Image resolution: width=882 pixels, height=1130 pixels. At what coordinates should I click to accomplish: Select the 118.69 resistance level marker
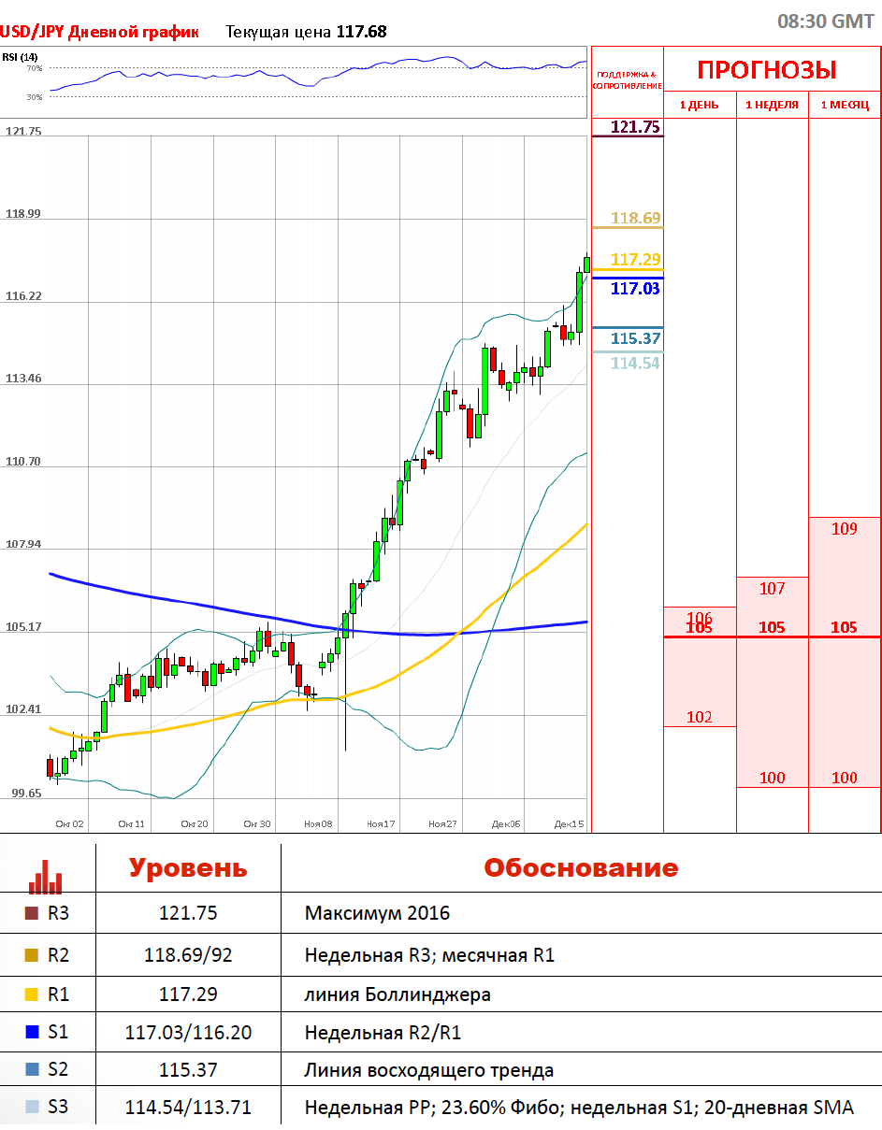635,218
